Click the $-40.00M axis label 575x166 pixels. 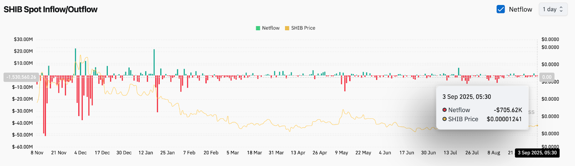23,123
